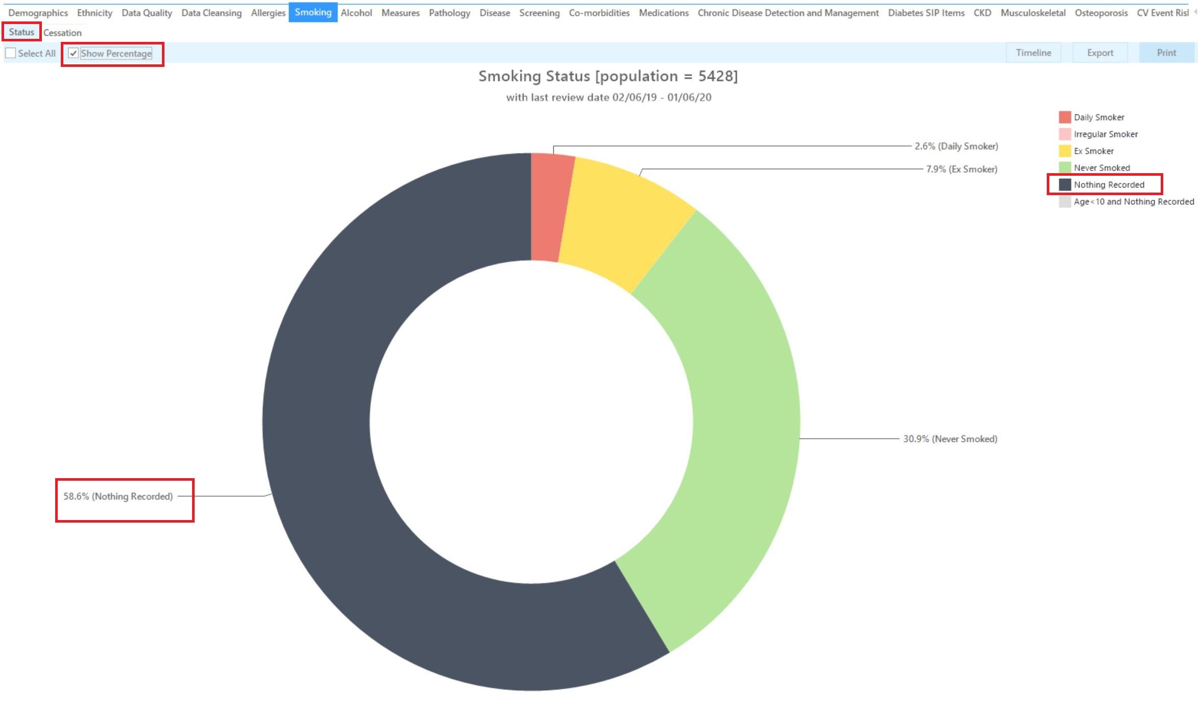Open the Osteoporosis tab
This screenshot has width=1198, height=706.
[1101, 13]
